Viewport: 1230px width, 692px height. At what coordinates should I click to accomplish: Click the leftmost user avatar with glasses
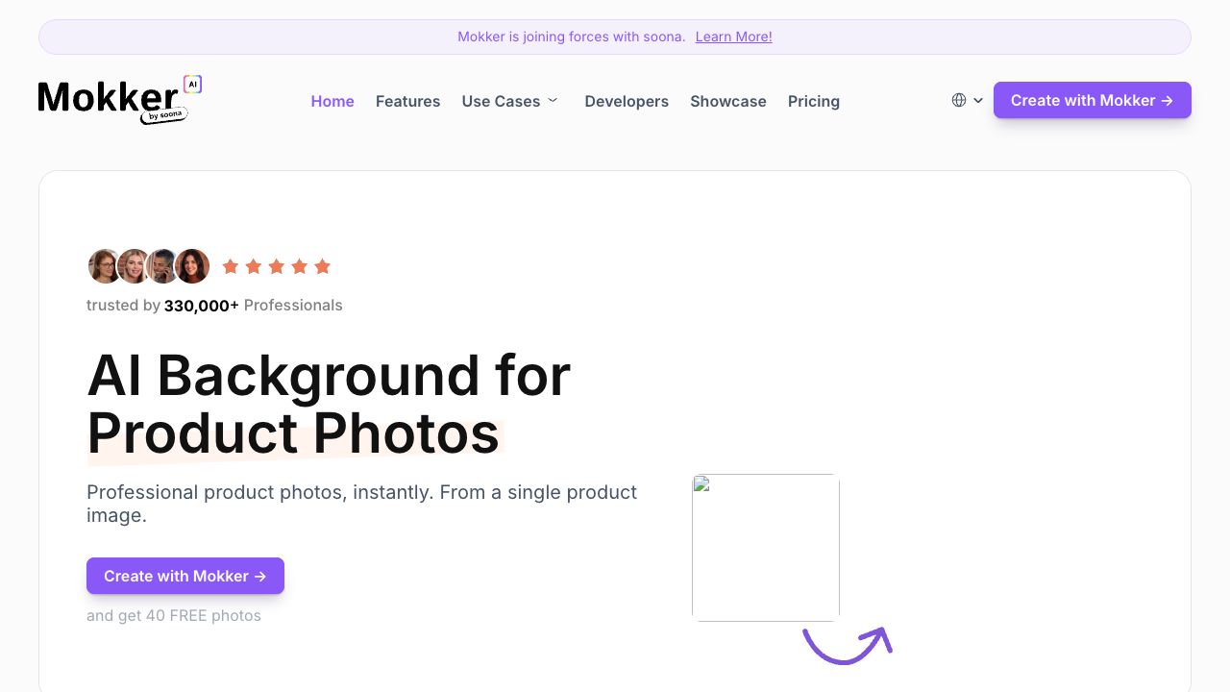coord(104,266)
